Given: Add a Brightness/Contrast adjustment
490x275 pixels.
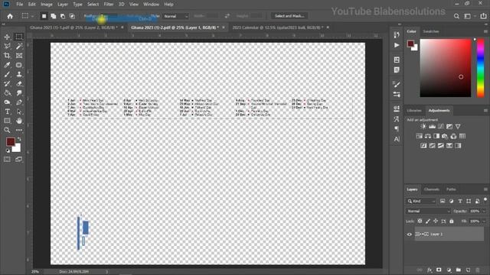Looking at the screenshot, I should click(423, 127).
